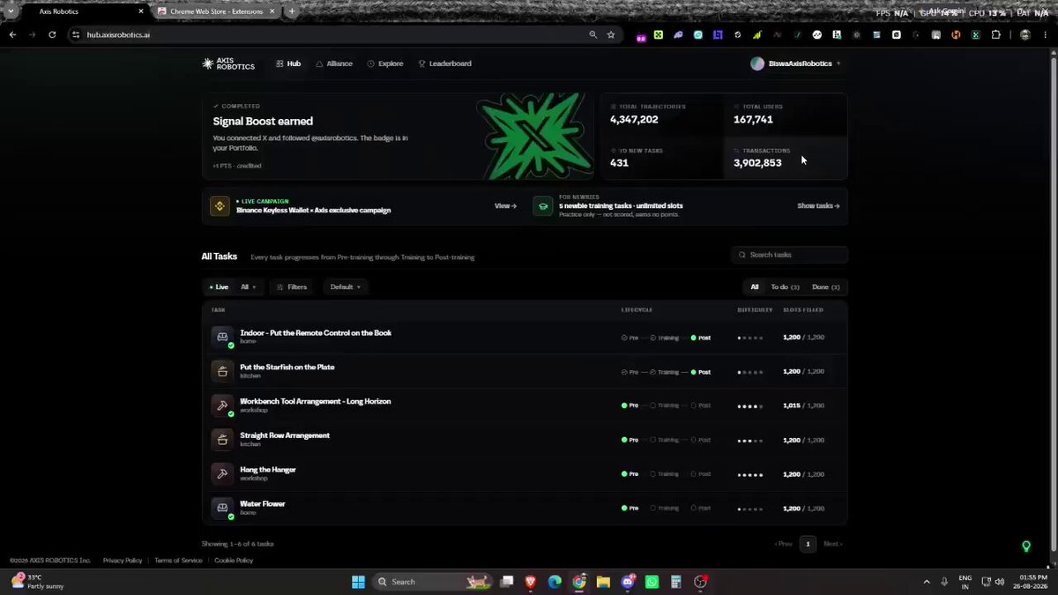Open Indoor Remote Control on the Book task
Viewport: 1058px width, 595px height.
pos(316,332)
